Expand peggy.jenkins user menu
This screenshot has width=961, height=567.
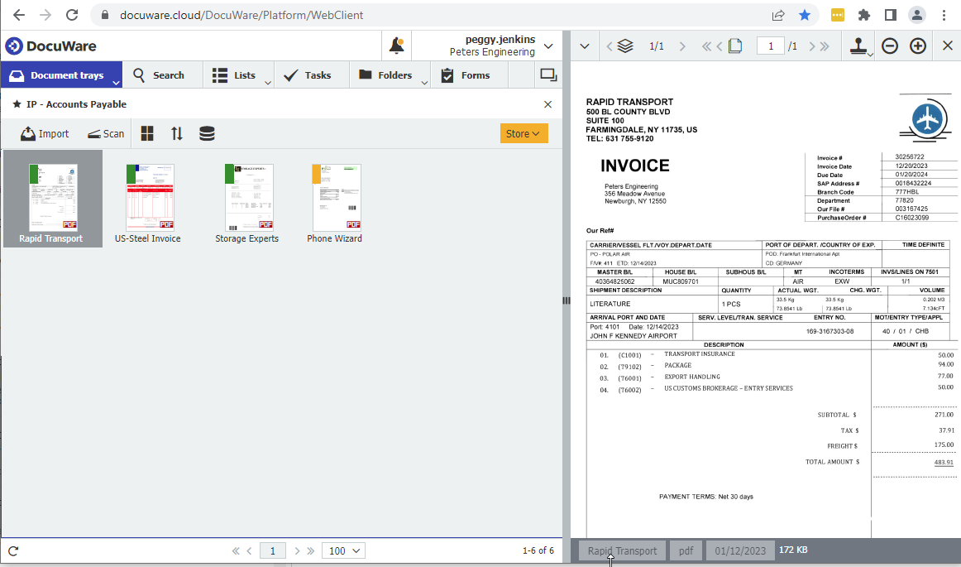click(548, 46)
